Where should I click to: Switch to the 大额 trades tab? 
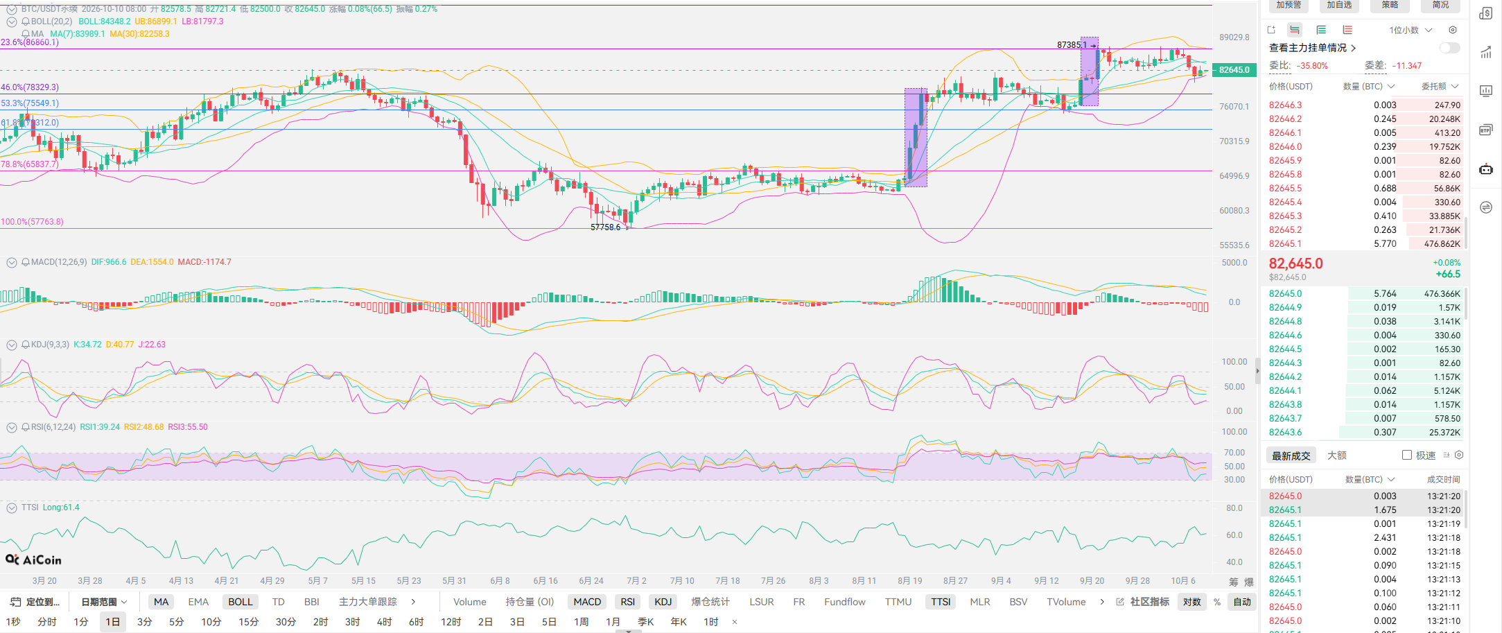[x=1337, y=456]
